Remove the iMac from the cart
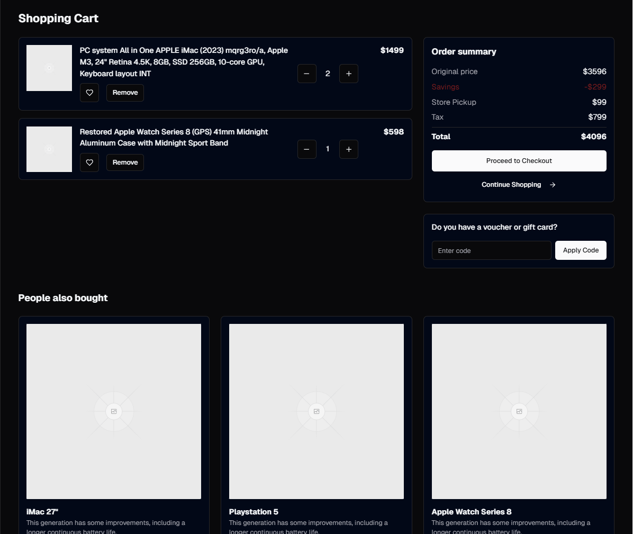 click(125, 93)
